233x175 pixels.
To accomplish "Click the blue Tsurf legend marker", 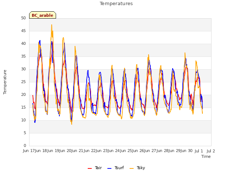I will click(x=109, y=168).
